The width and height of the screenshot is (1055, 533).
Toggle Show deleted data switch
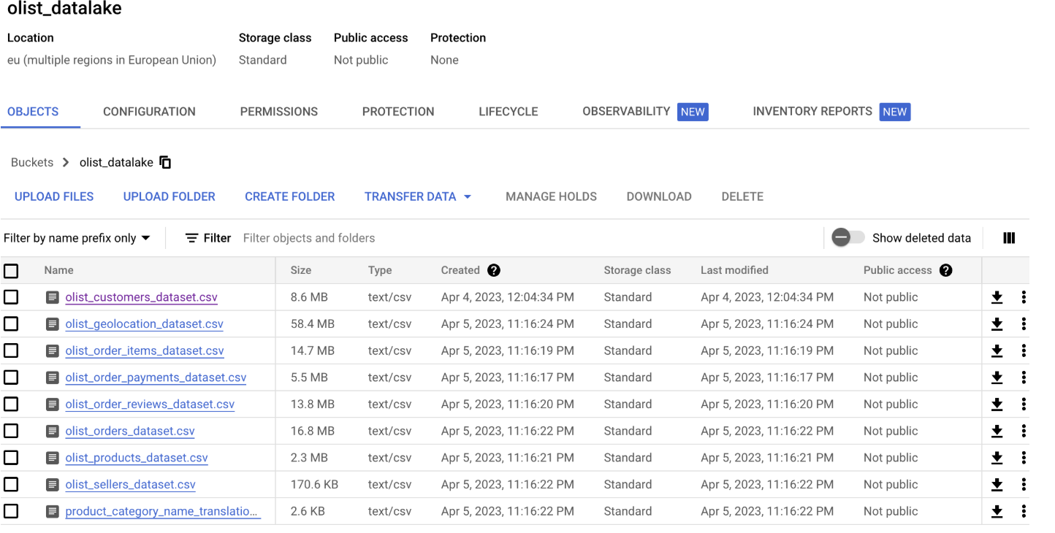pos(848,237)
